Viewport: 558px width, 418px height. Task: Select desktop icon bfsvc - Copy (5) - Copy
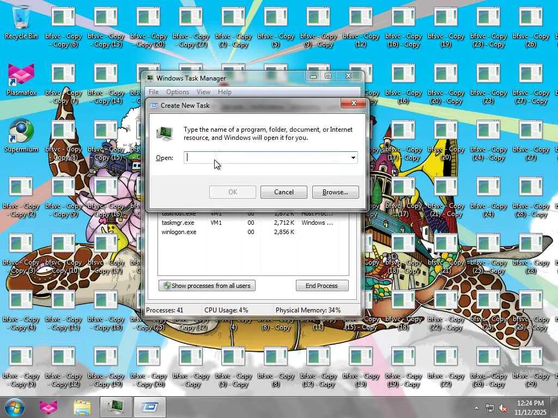pos(233,367)
